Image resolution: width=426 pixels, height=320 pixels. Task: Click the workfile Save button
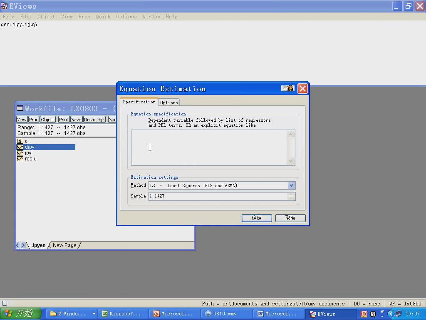tap(76, 120)
